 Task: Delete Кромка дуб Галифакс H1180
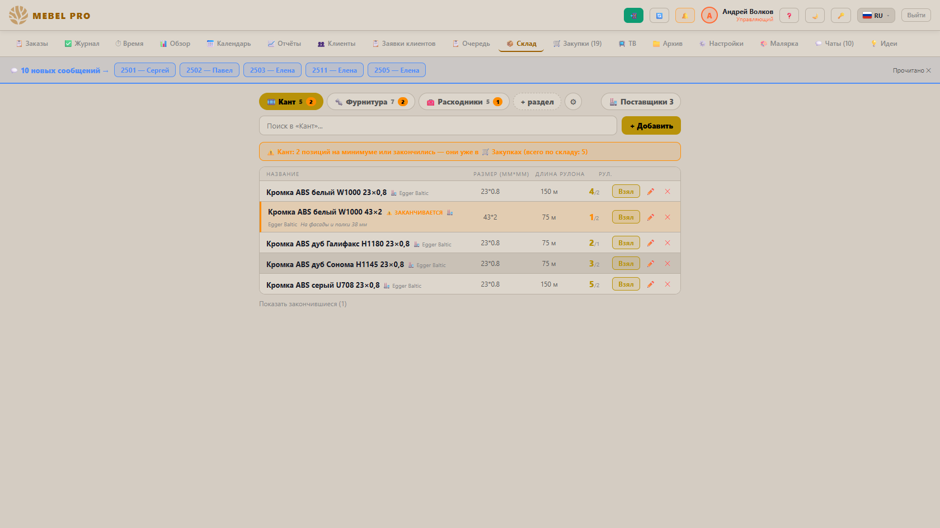(668, 243)
